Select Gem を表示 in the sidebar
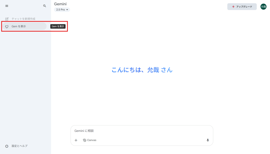This screenshot has width=270, height=154. 24,26
